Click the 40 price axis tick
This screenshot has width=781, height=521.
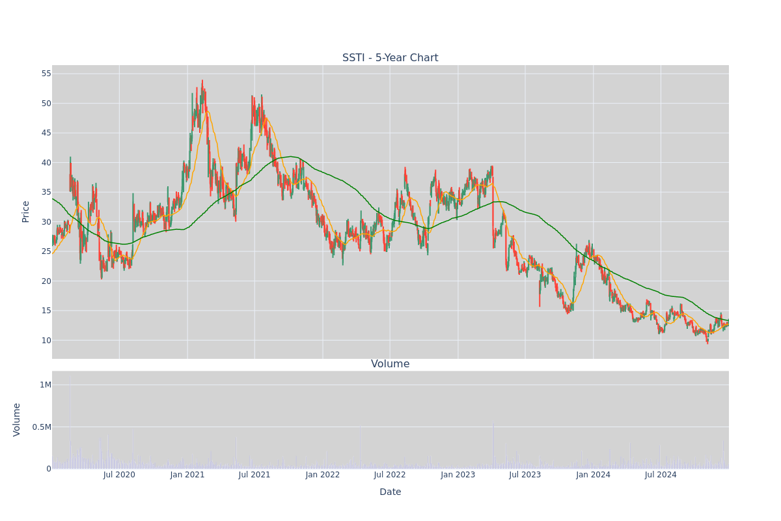[46, 162]
